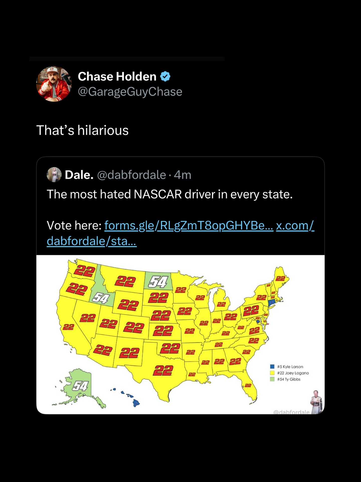Click the blue #5 Kyle Larson swatch
This screenshot has height=482, width=361.
click(x=272, y=367)
